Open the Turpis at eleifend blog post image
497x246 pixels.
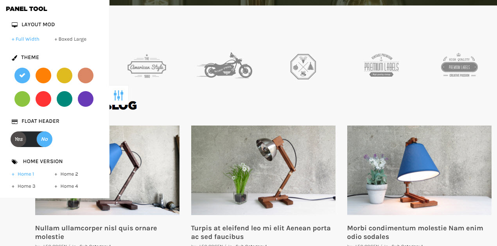pyautogui.click(x=263, y=170)
